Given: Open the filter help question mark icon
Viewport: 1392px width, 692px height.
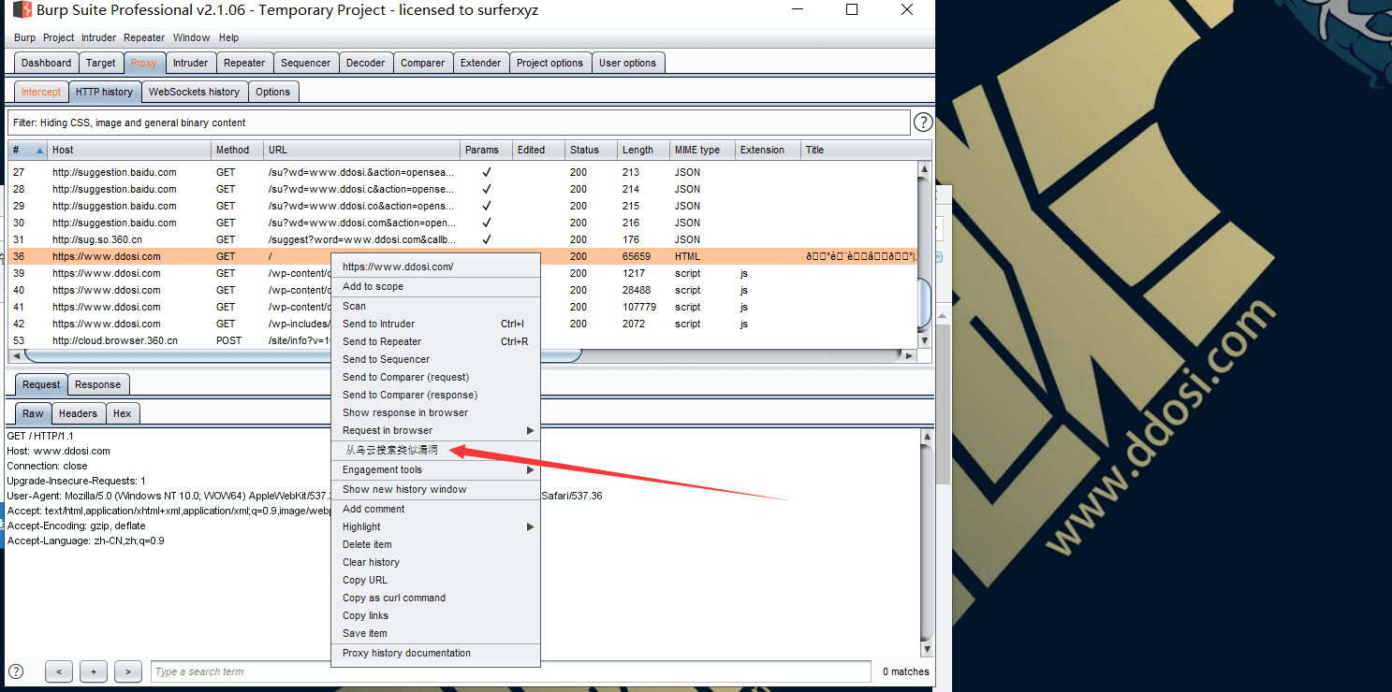Looking at the screenshot, I should point(922,123).
